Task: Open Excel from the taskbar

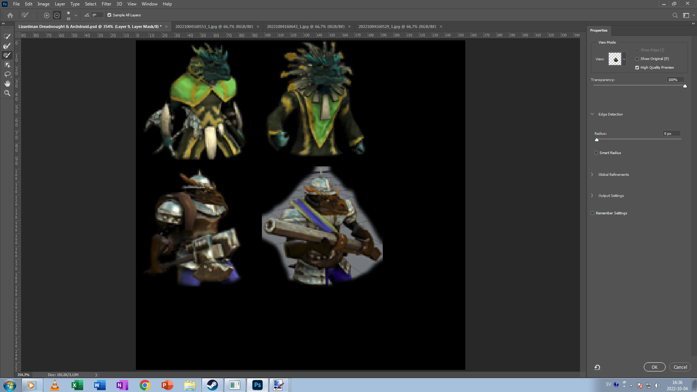Action: (77, 385)
